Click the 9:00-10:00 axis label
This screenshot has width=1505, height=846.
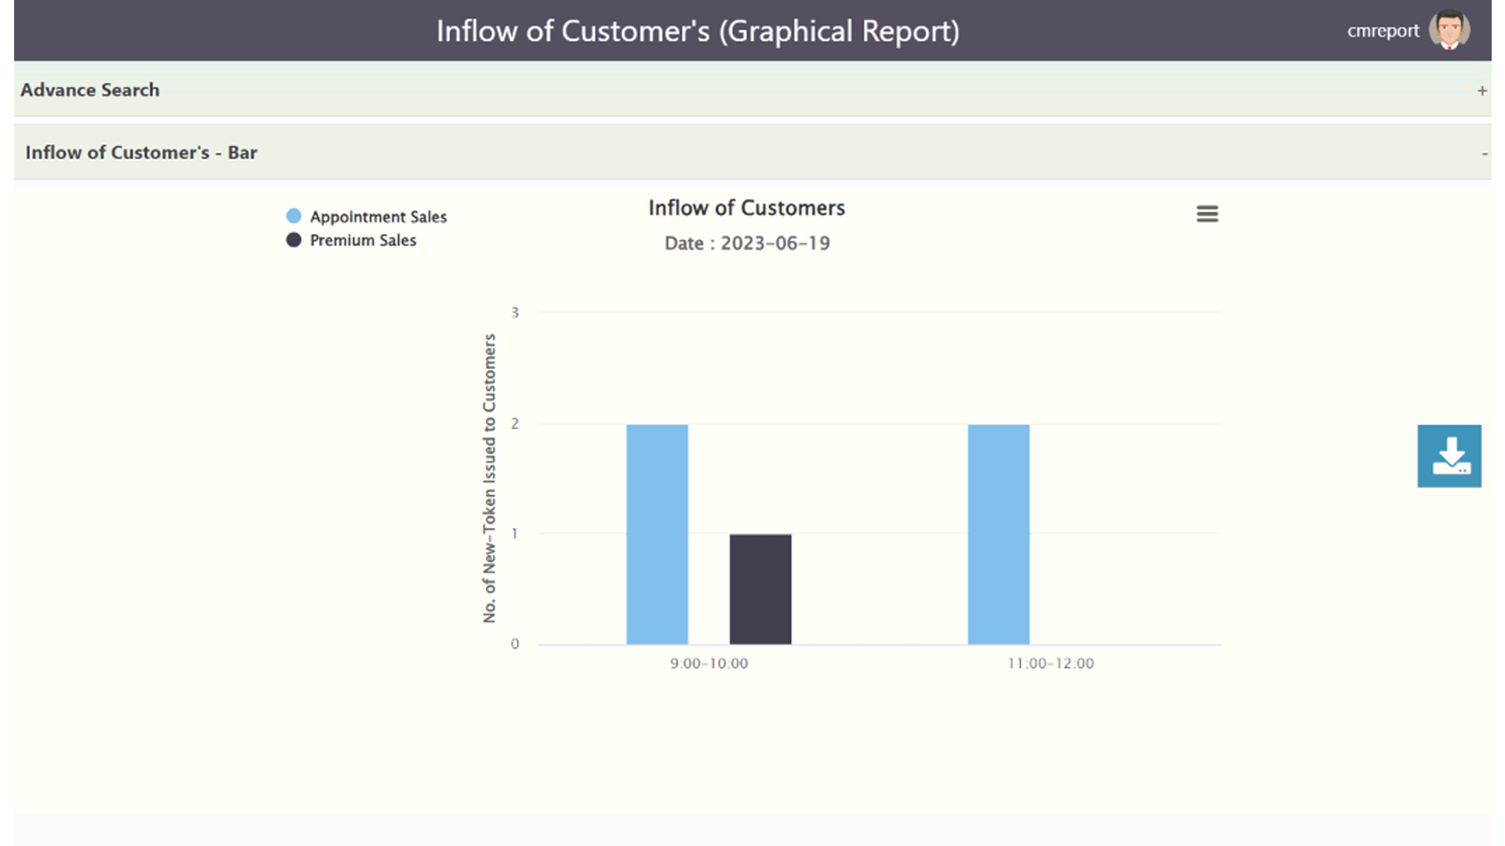(x=709, y=663)
